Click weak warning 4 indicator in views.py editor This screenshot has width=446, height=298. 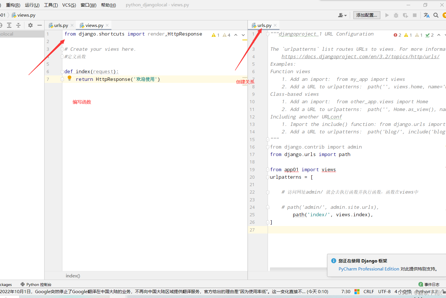(227, 35)
